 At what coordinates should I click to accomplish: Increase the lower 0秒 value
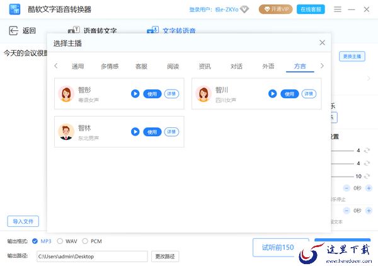(369, 211)
